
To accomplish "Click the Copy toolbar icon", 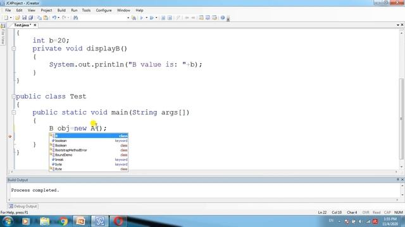I will (x=39, y=18).
